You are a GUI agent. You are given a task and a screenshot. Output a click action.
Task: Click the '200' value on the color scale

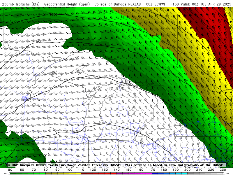pyautogui.click(x=187, y=170)
